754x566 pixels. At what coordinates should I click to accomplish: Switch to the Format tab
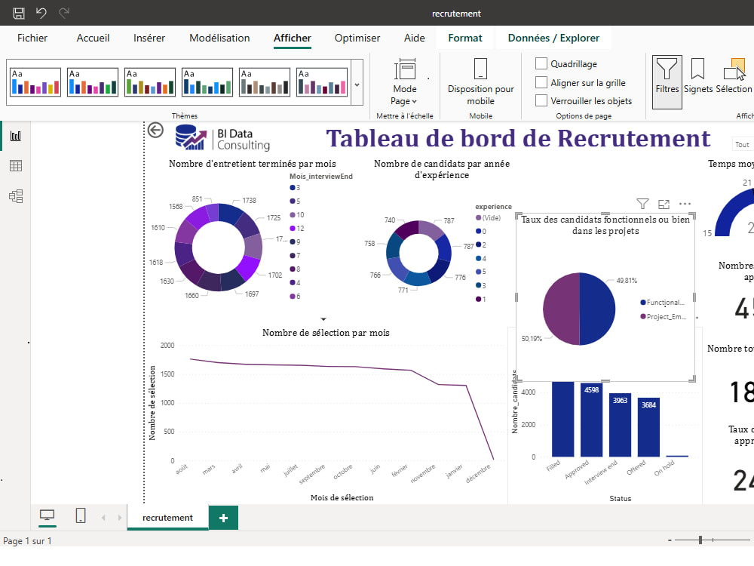465,38
